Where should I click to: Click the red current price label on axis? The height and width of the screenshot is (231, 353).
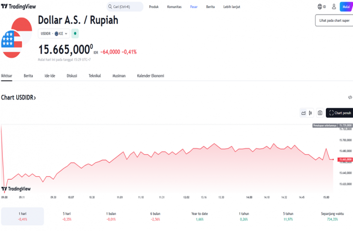point(345,160)
